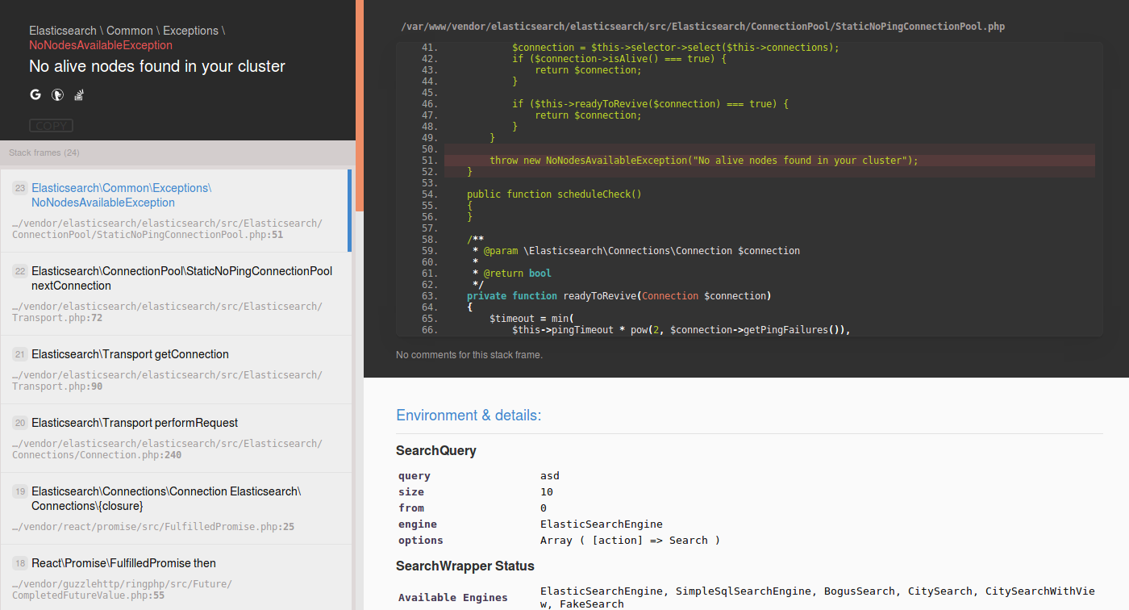Copy the exception message using COPY
The image size is (1129, 610).
click(51, 125)
